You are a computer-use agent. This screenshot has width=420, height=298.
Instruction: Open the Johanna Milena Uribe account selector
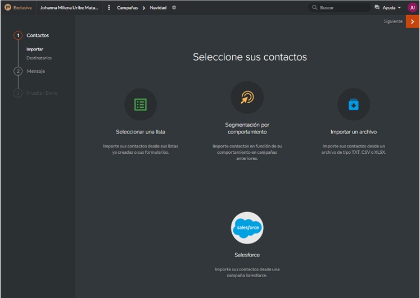(69, 8)
